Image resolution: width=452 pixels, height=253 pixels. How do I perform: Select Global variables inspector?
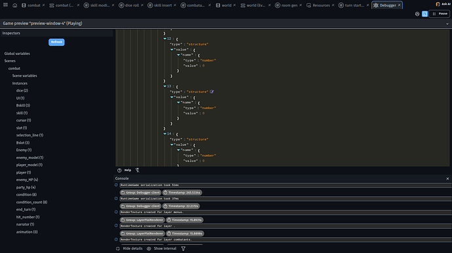point(17,54)
